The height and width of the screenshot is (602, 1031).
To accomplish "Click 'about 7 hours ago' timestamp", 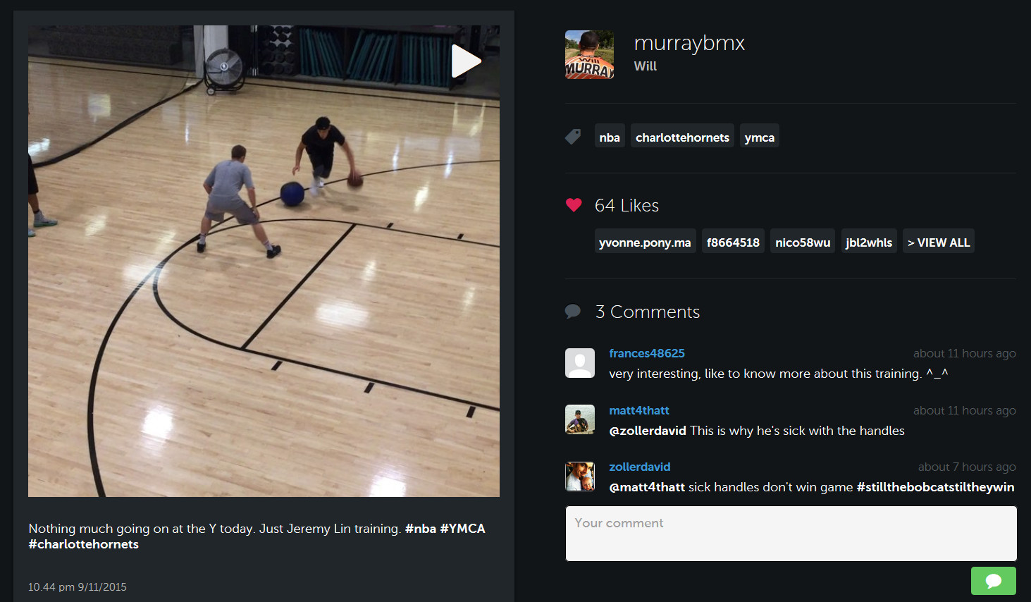I will pyautogui.click(x=967, y=467).
